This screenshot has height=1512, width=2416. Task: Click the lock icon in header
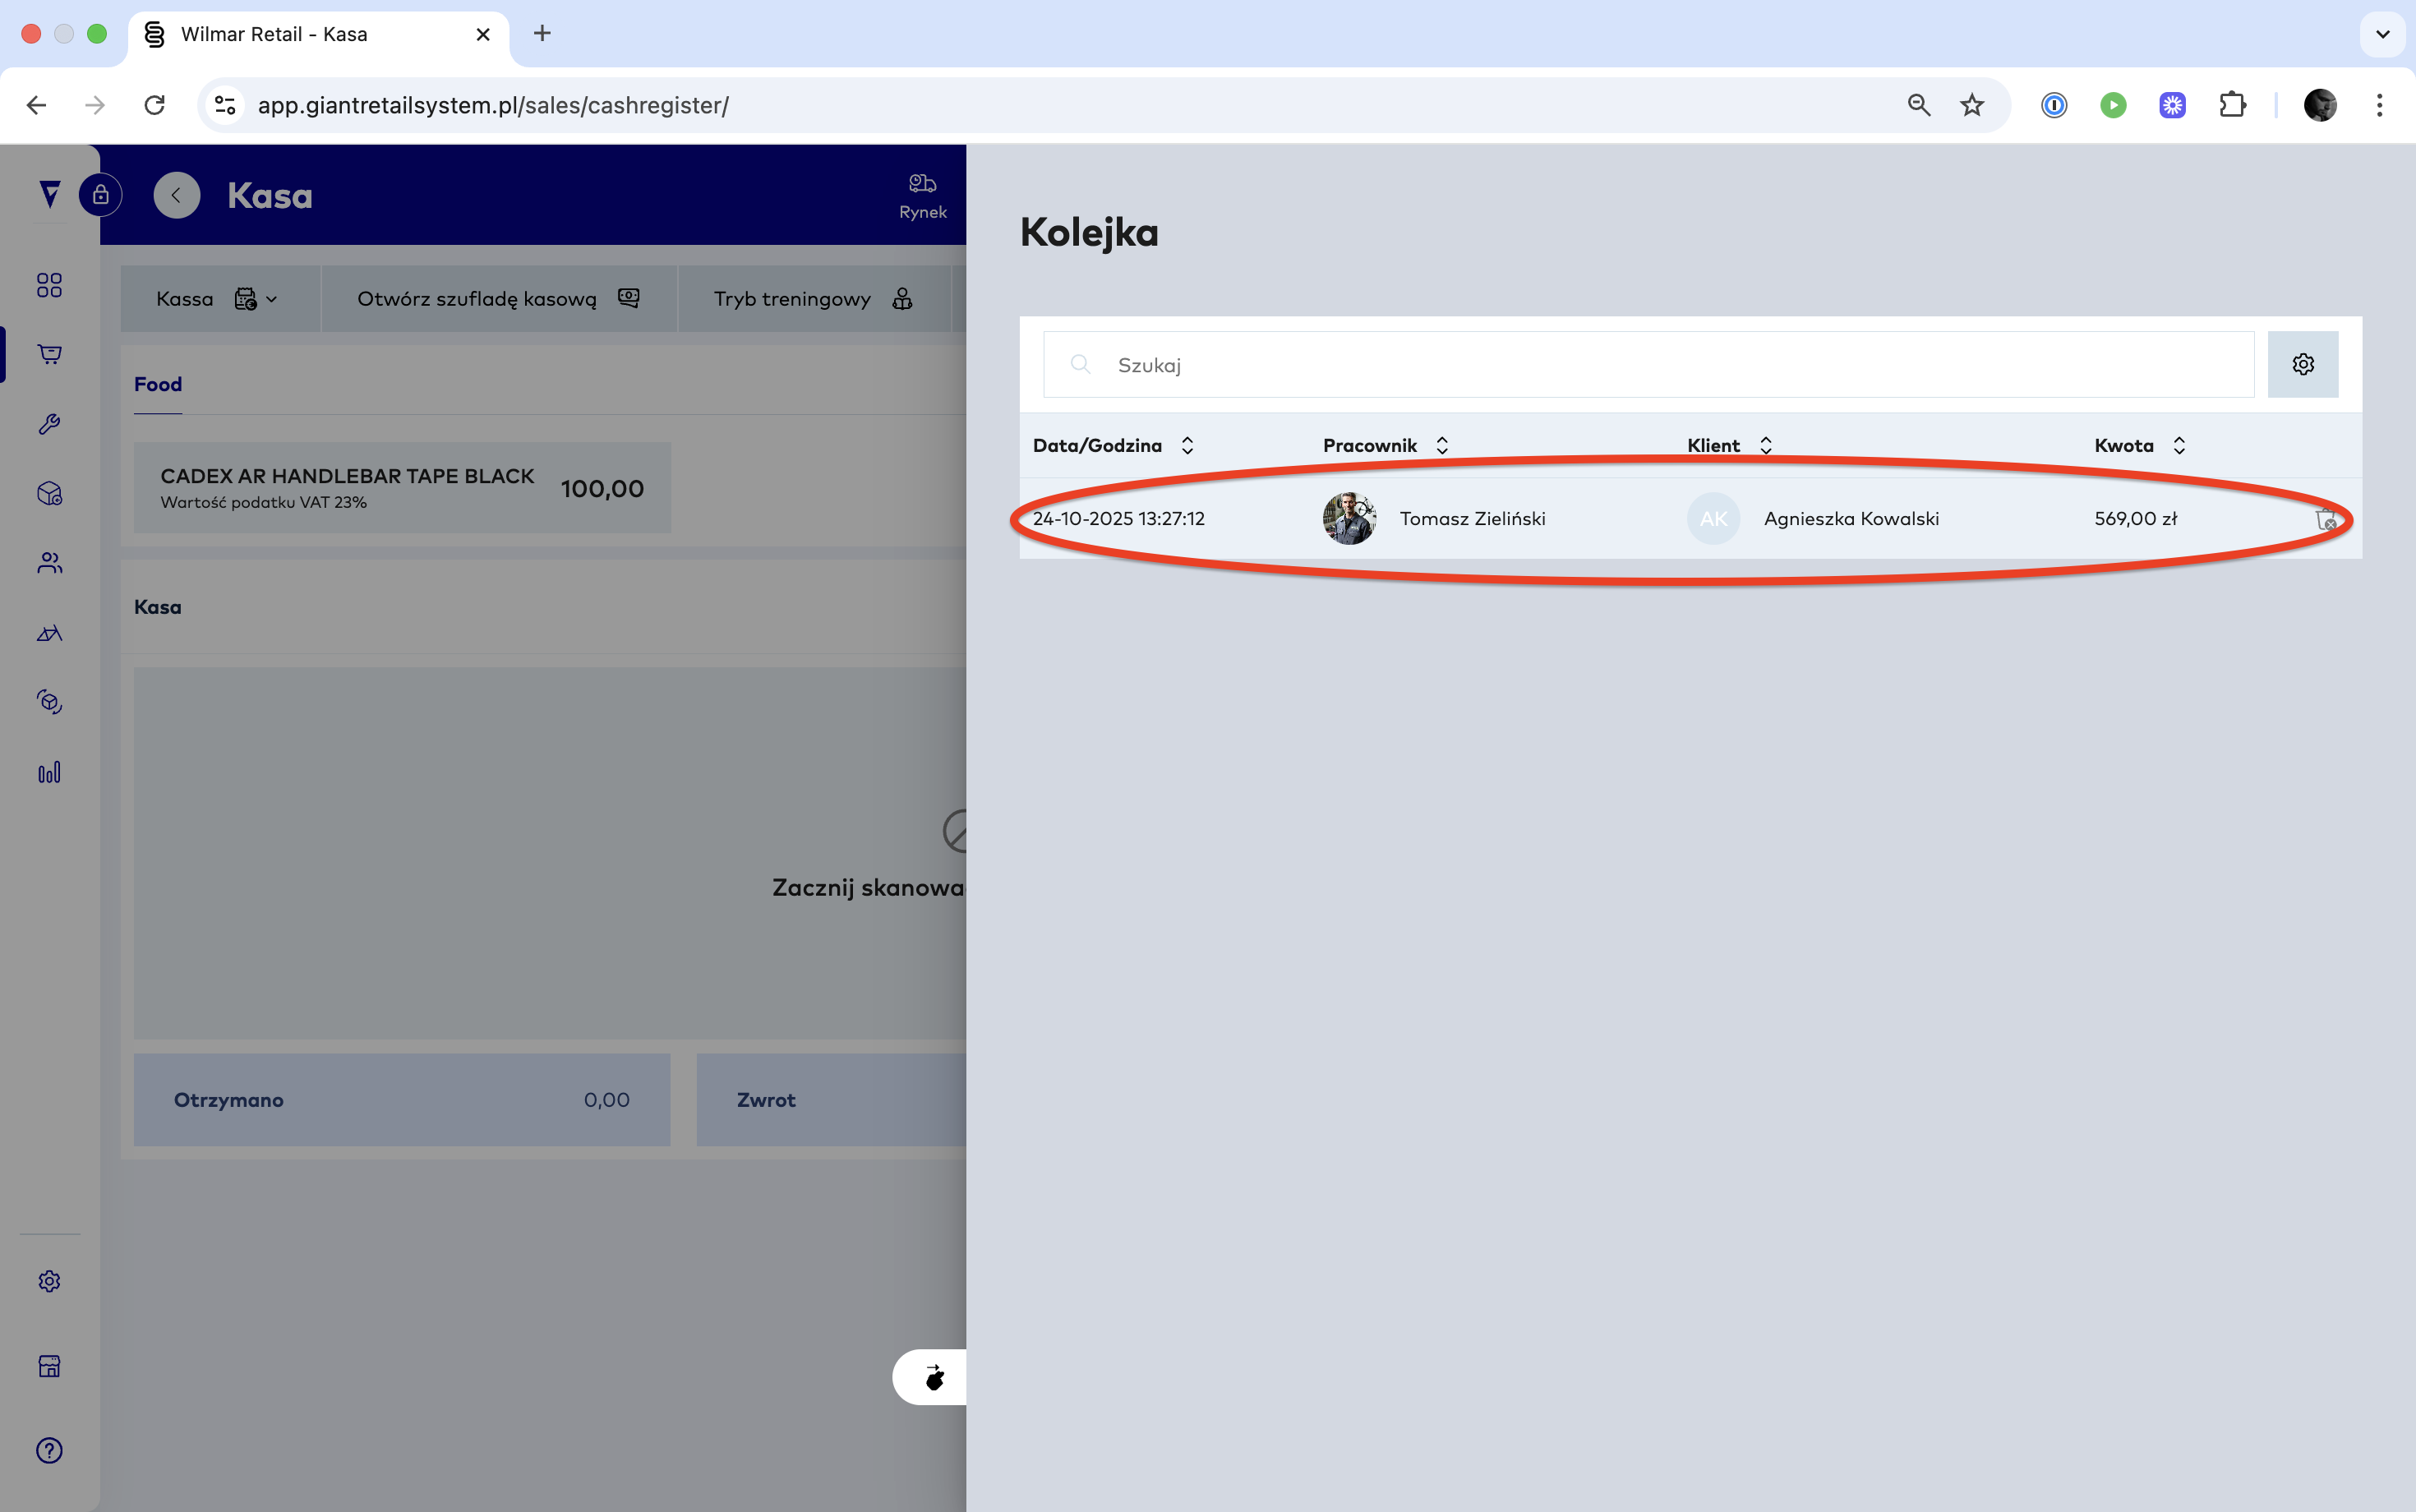pos(101,195)
